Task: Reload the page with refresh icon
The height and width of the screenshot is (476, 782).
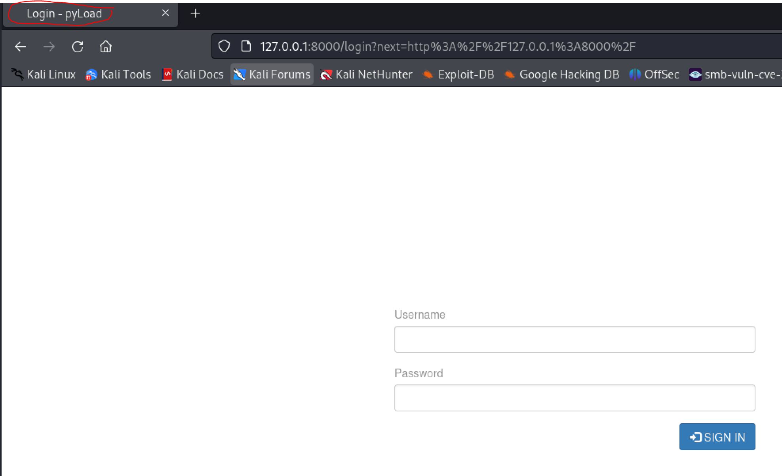Action: [x=78, y=47]
